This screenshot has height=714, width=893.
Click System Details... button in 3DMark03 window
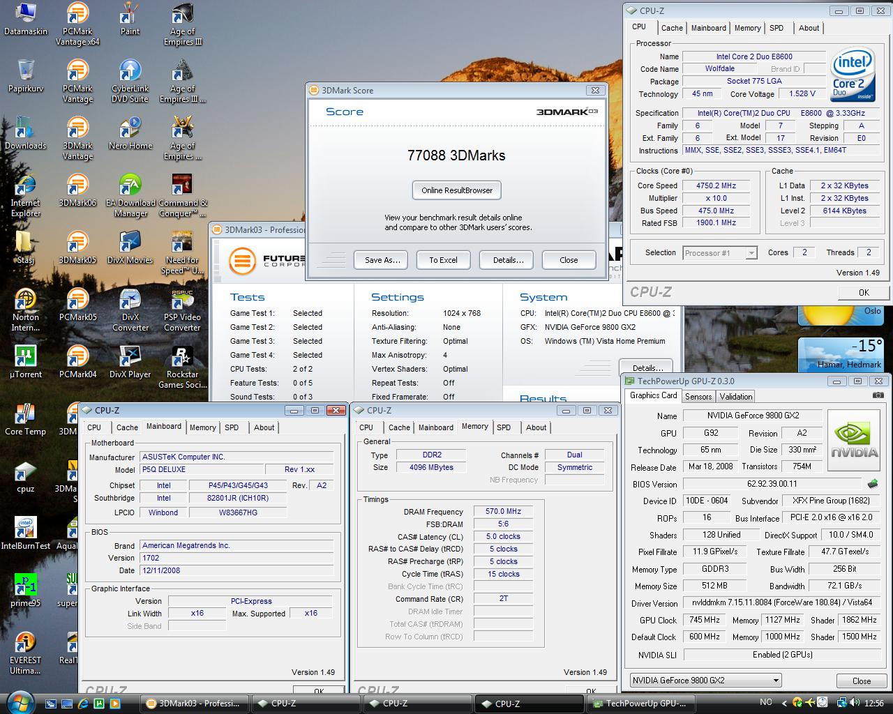[647, 367]
